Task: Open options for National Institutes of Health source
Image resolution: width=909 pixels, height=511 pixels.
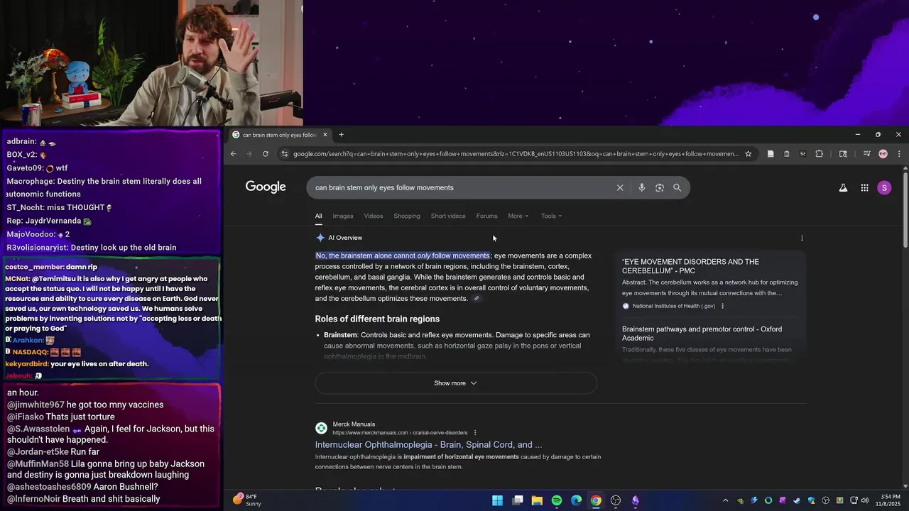Action: pyautogui.click(x=722, y=306)
